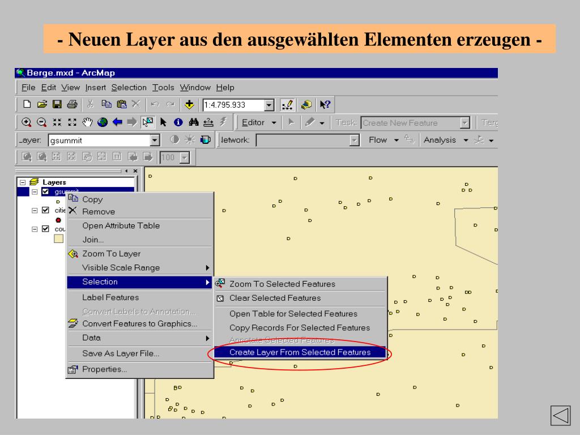580x435 pixels.
Task: Open the Help menu
Action: coord(225,88)
